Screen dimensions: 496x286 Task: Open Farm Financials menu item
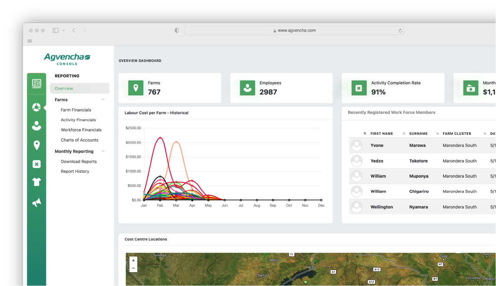click(76, 110)
